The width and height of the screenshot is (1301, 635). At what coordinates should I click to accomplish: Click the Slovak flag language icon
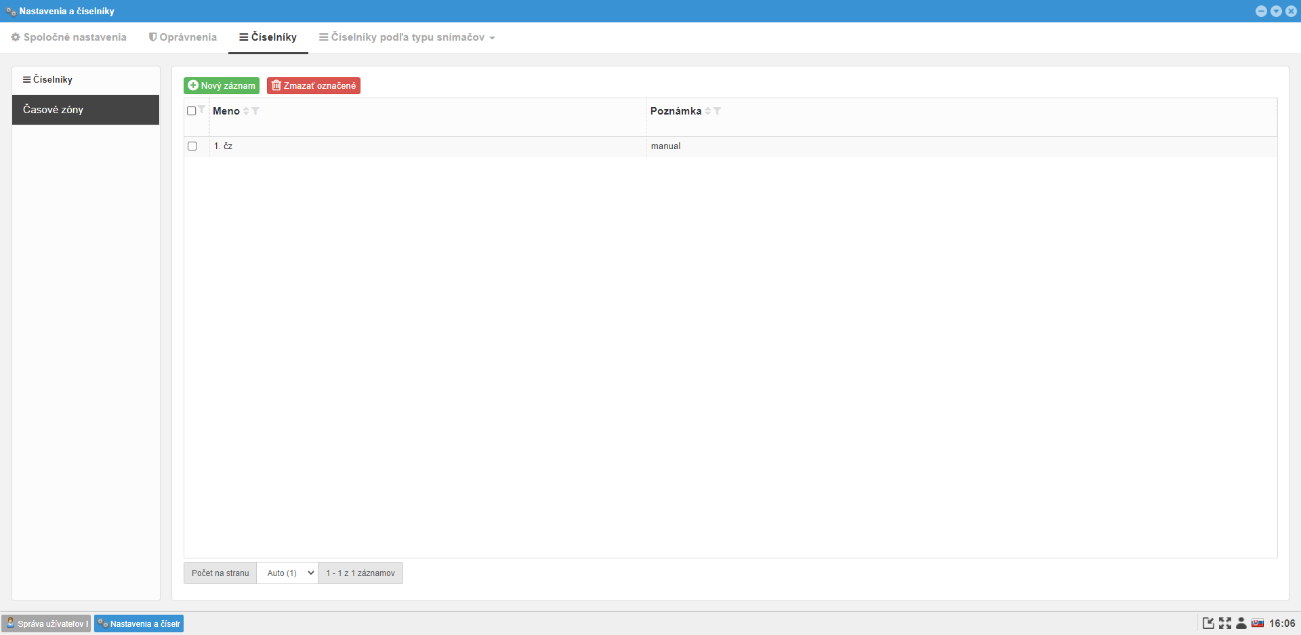(1258, 623)
